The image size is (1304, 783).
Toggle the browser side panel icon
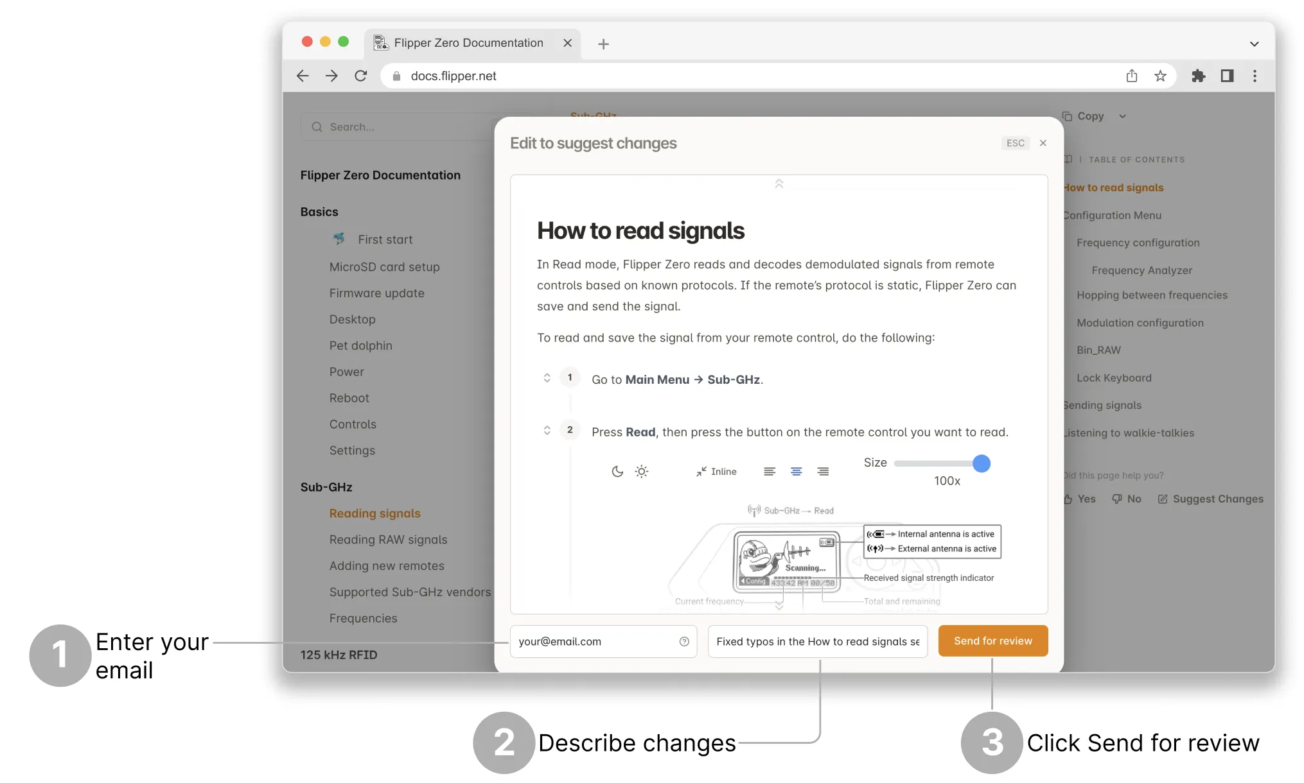point(1227,76)
